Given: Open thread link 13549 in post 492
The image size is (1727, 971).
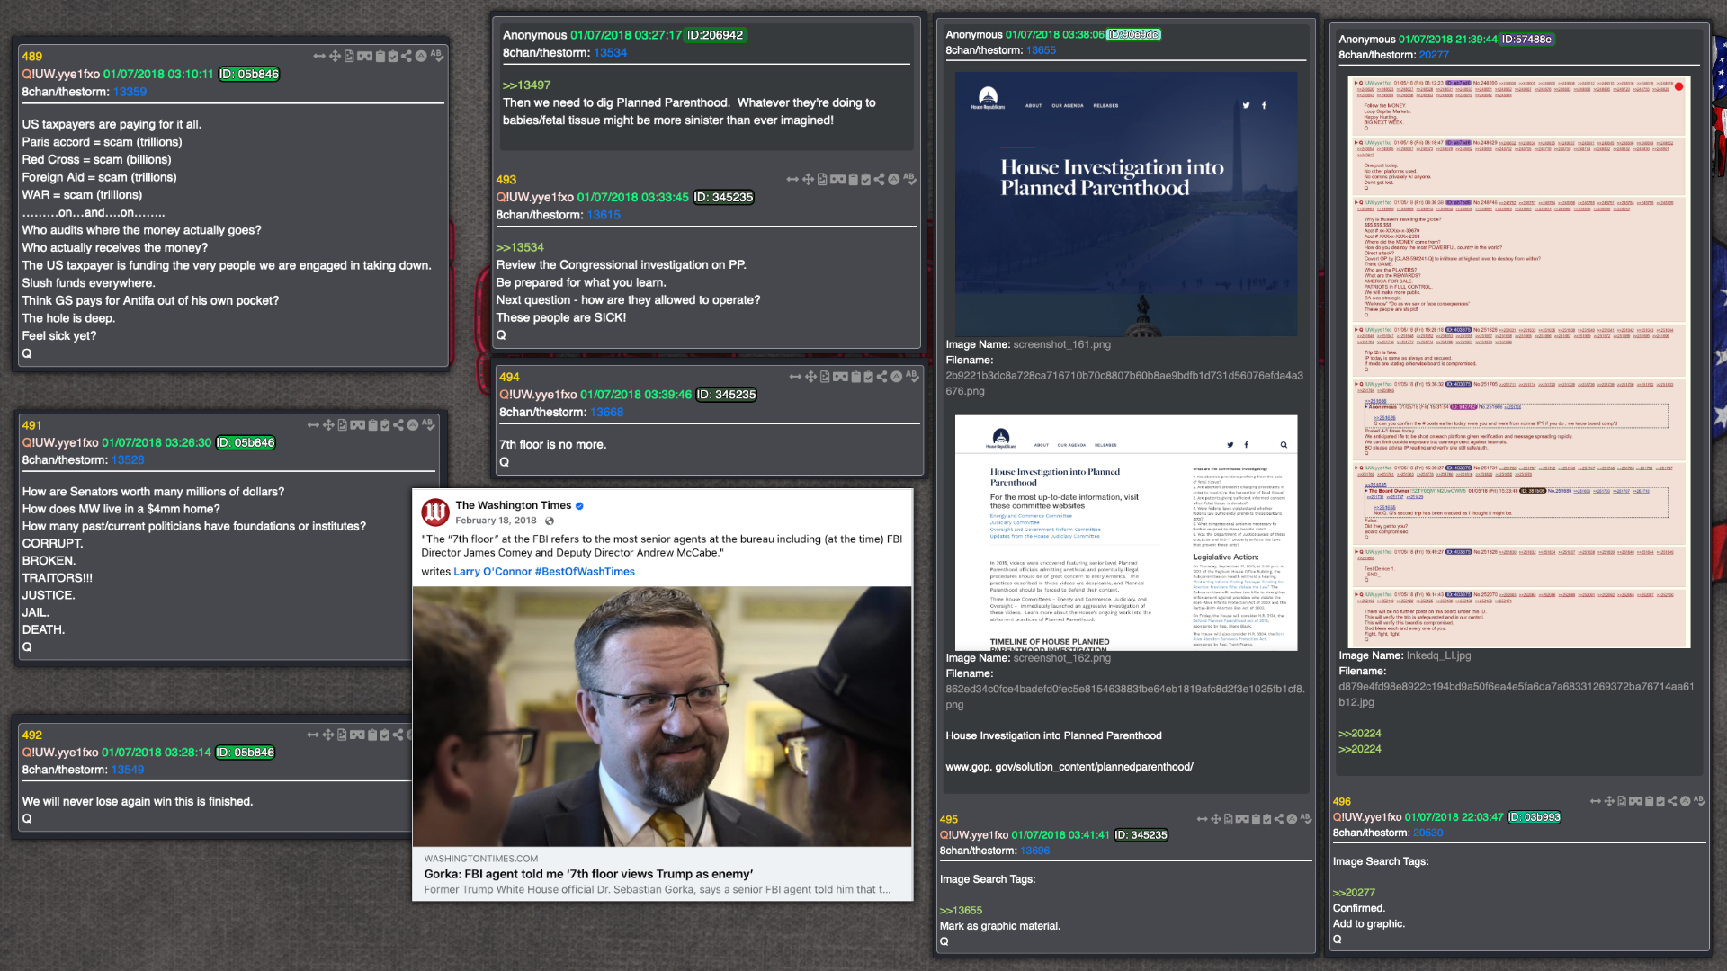Looking at the screenshot, I should tap(128, 770).
